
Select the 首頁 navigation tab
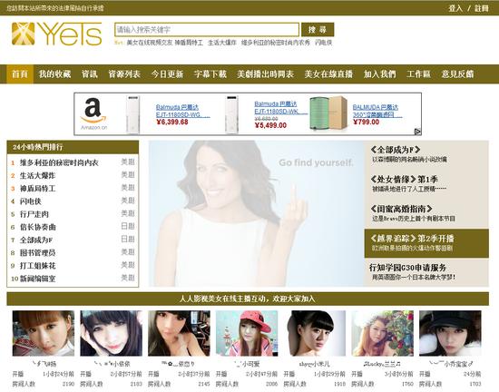click(x=20, y=74)
